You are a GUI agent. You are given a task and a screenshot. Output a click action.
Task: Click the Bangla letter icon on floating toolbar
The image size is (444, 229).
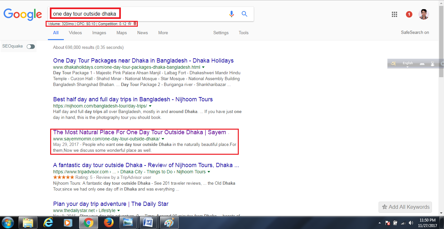(x=393, y=64)
